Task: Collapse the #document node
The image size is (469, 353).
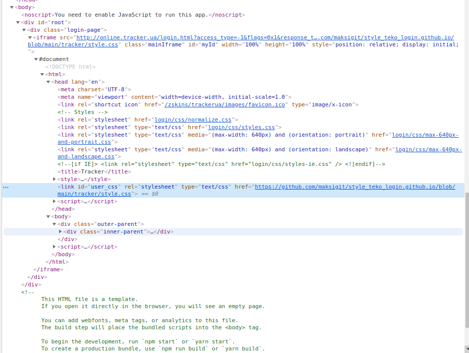Action: pyautogui.click(x=36, y=60)
